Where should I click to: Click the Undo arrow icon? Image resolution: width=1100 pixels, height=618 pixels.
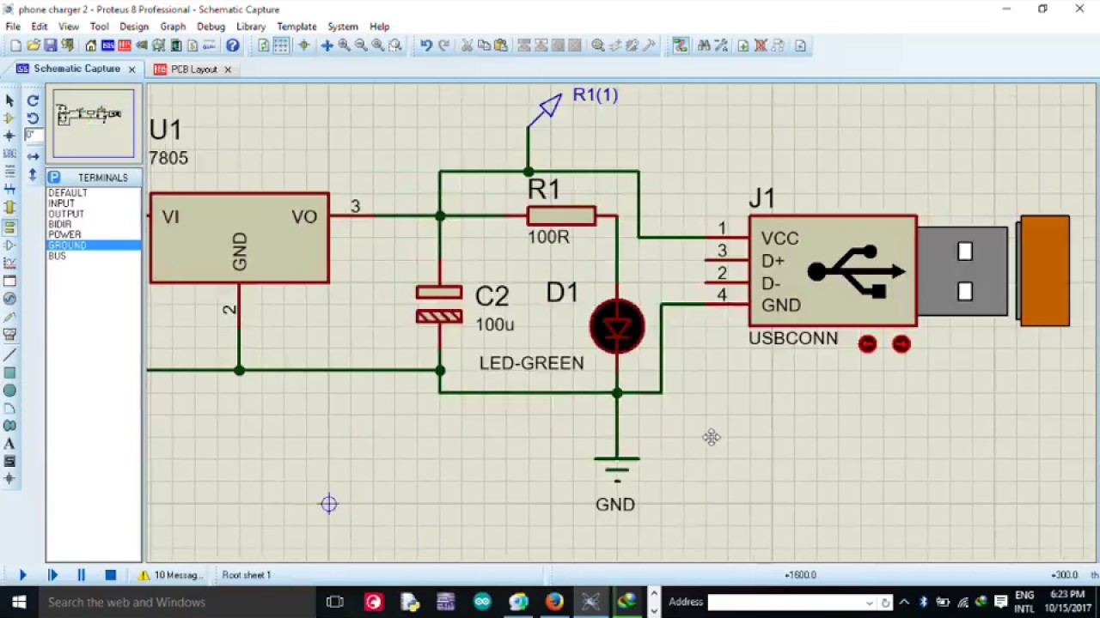425,45
